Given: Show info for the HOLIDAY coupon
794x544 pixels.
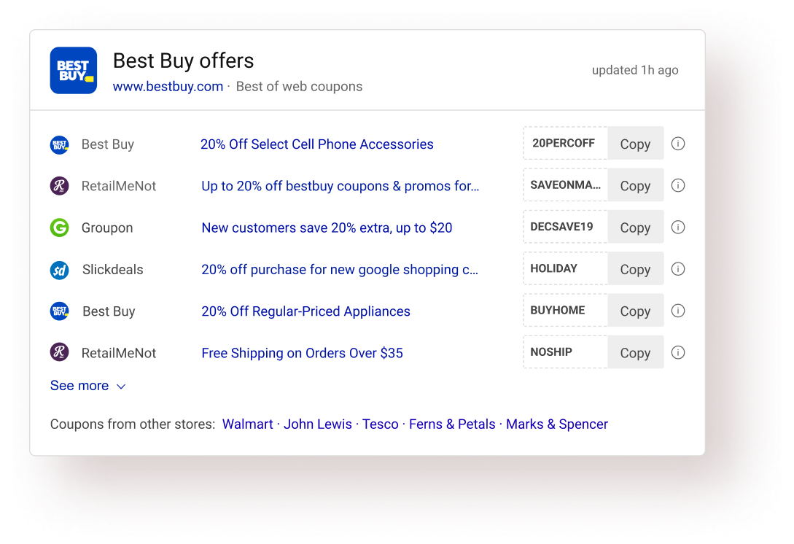Looking at the screenshot, I should (x=678, y=269).
